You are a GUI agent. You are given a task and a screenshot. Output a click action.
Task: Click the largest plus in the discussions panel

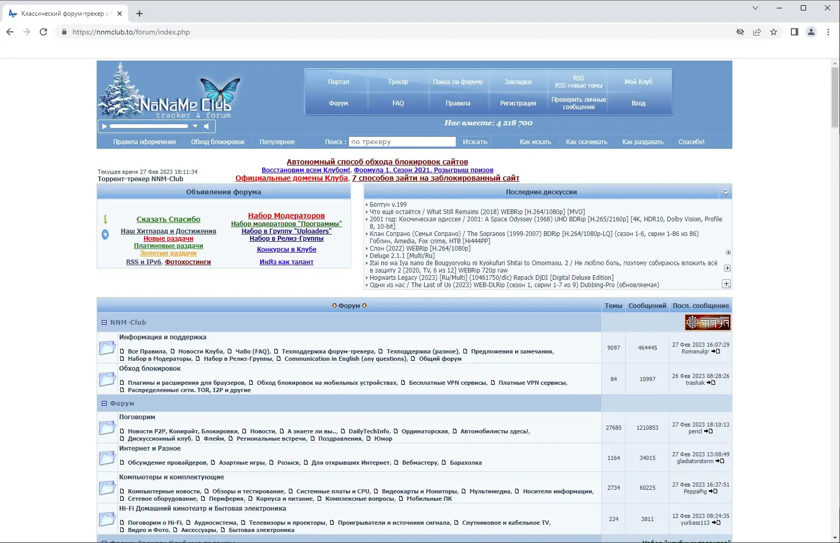(726, 284)
